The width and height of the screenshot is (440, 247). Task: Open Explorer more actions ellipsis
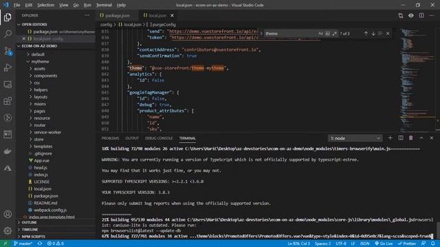click(87, 15)
